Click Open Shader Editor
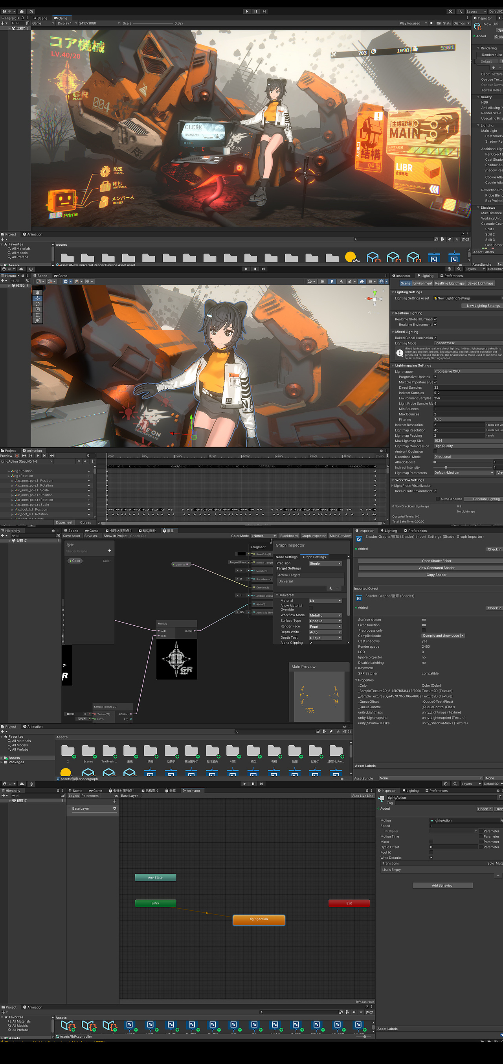 click(x=436, y=561)
